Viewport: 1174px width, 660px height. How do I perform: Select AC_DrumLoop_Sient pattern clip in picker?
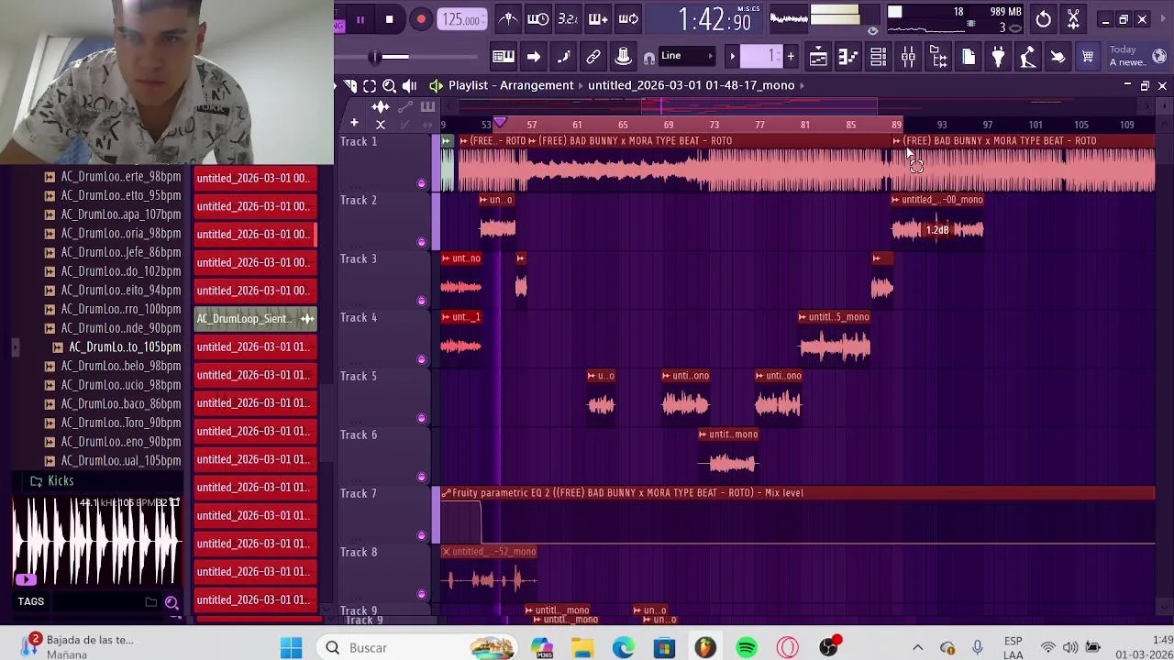pos(255,318)
